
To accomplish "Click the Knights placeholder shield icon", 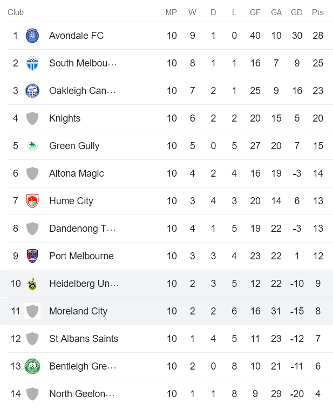I will [x=32, y=118].
